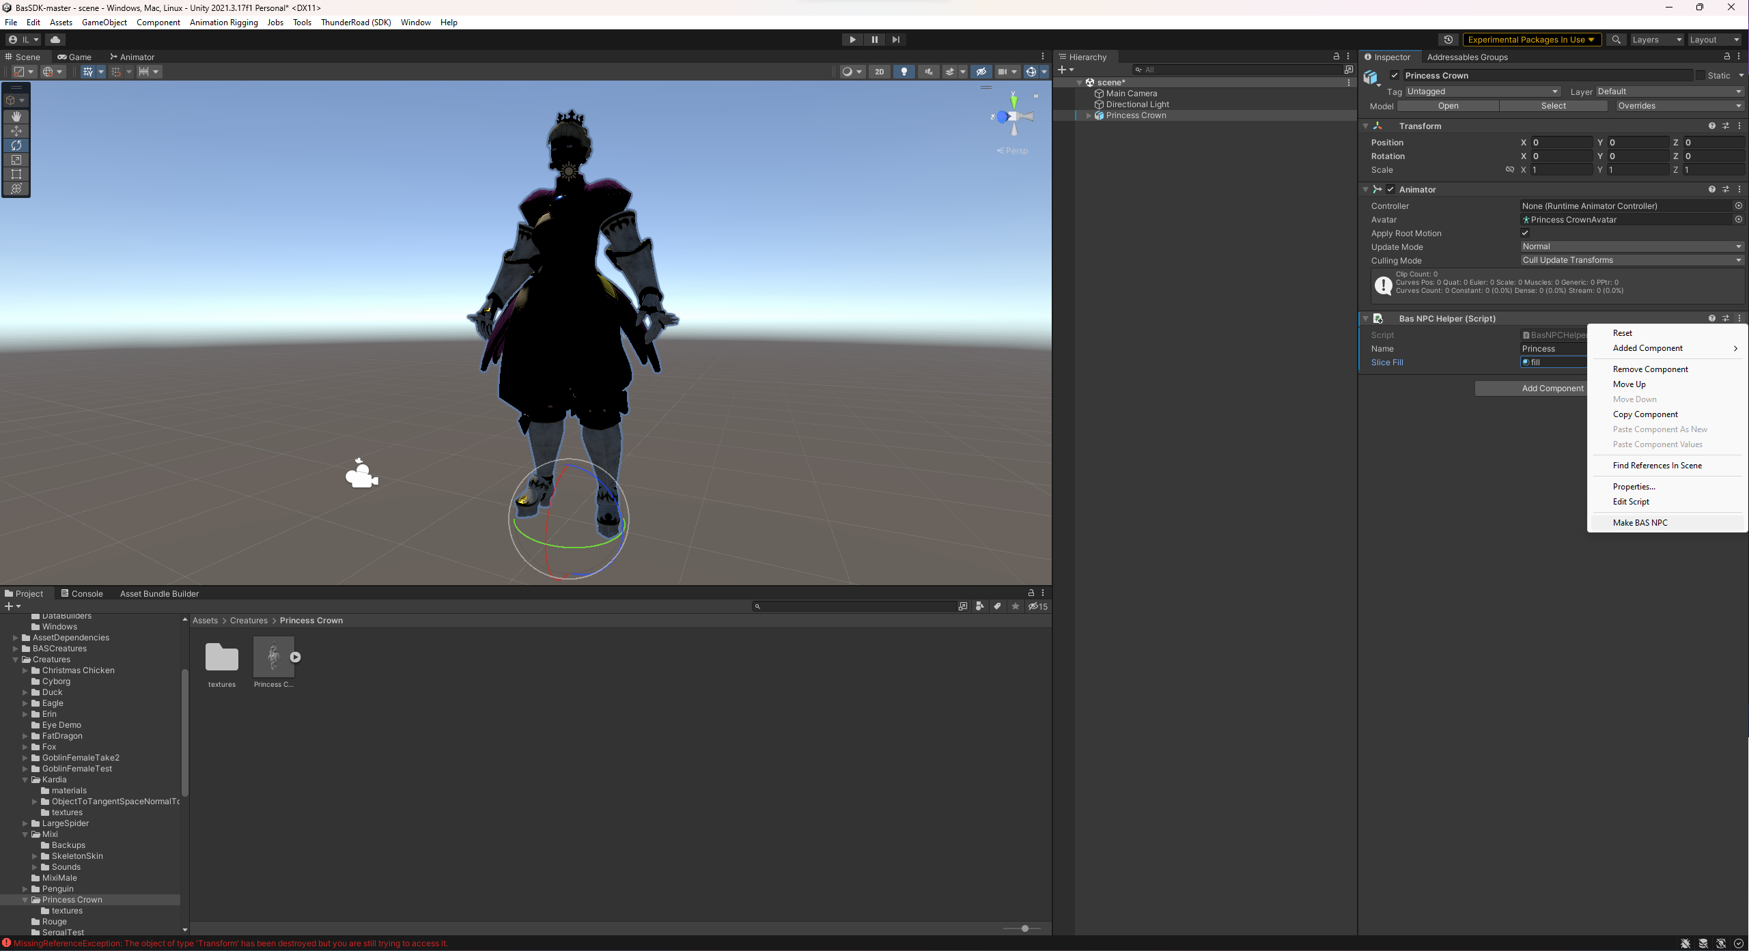Pause the editor playback
The width and height of the screenshot is (1749, 951).
pos(874,40)
